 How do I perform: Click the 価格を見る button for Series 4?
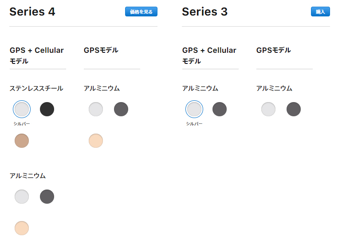[141, 12]
